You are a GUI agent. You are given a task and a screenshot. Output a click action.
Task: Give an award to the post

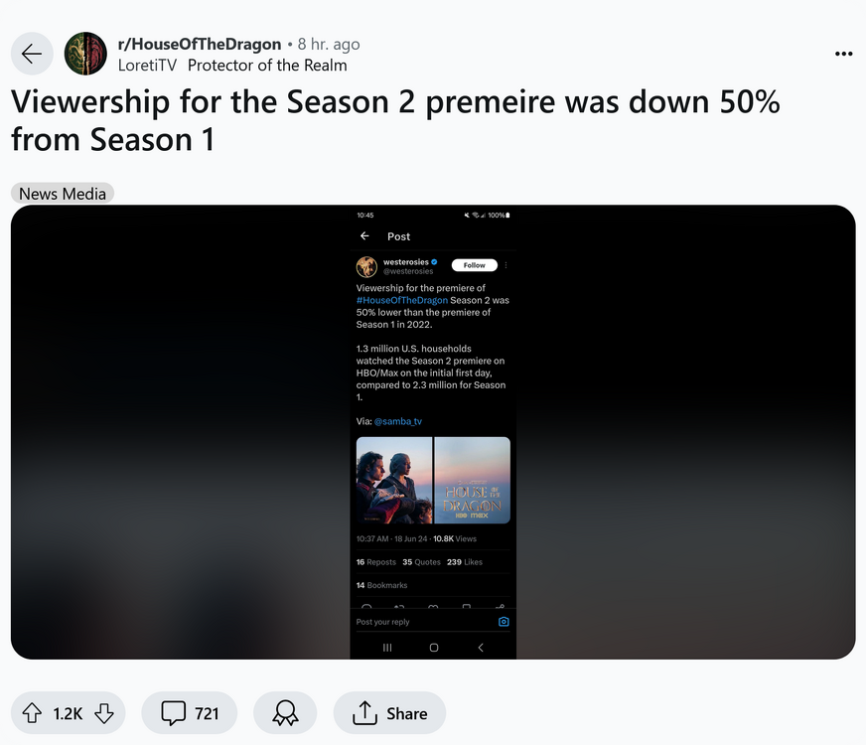285,713
